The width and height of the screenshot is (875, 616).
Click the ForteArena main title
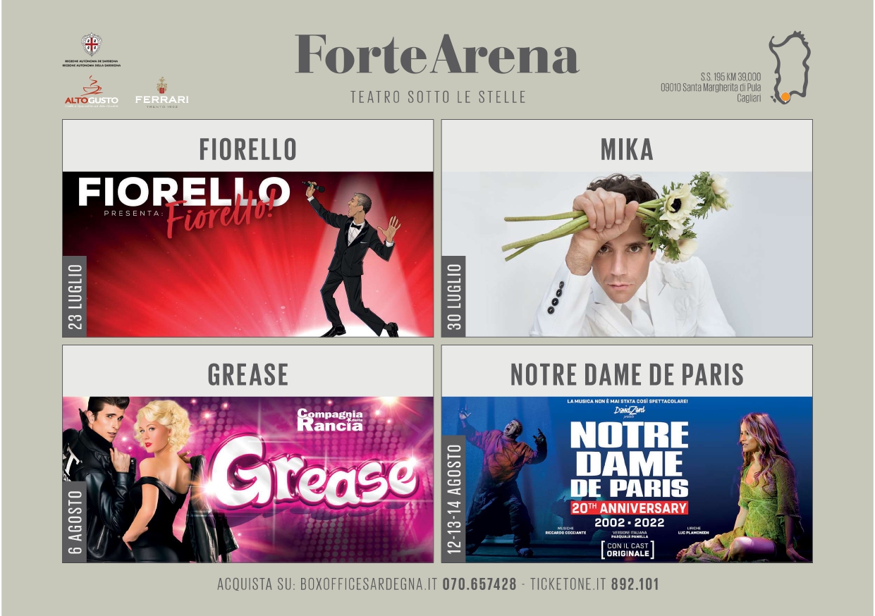[x=437, y=55]
